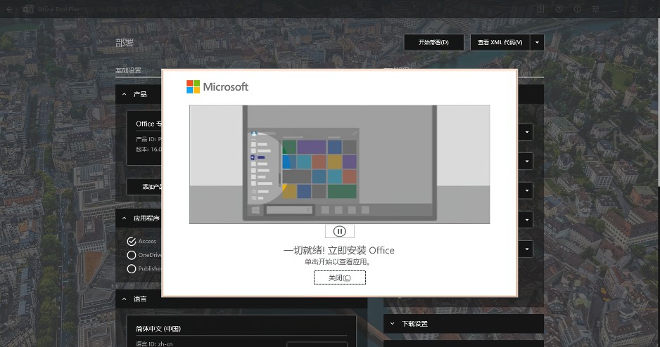Close the Office Tool Plus window
This screenshot has height=347, width=660.
[x=650, y=9]
